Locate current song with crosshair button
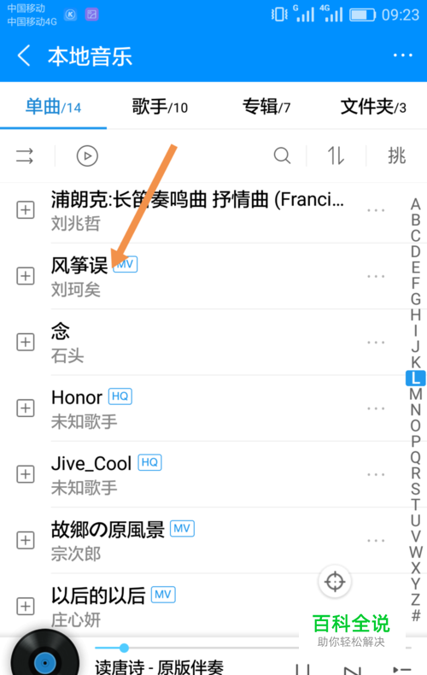Screen dimensions: 427x675 335,582
